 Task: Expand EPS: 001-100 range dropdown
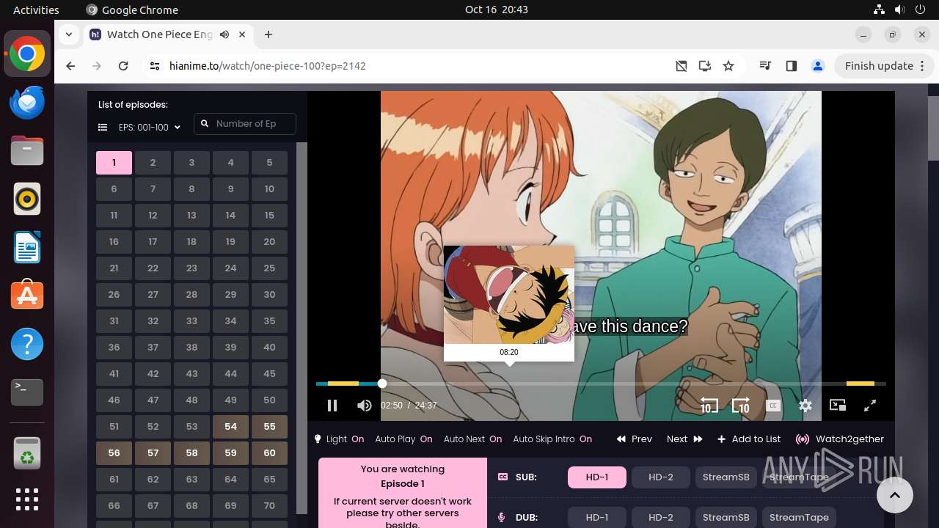point(149,128)
